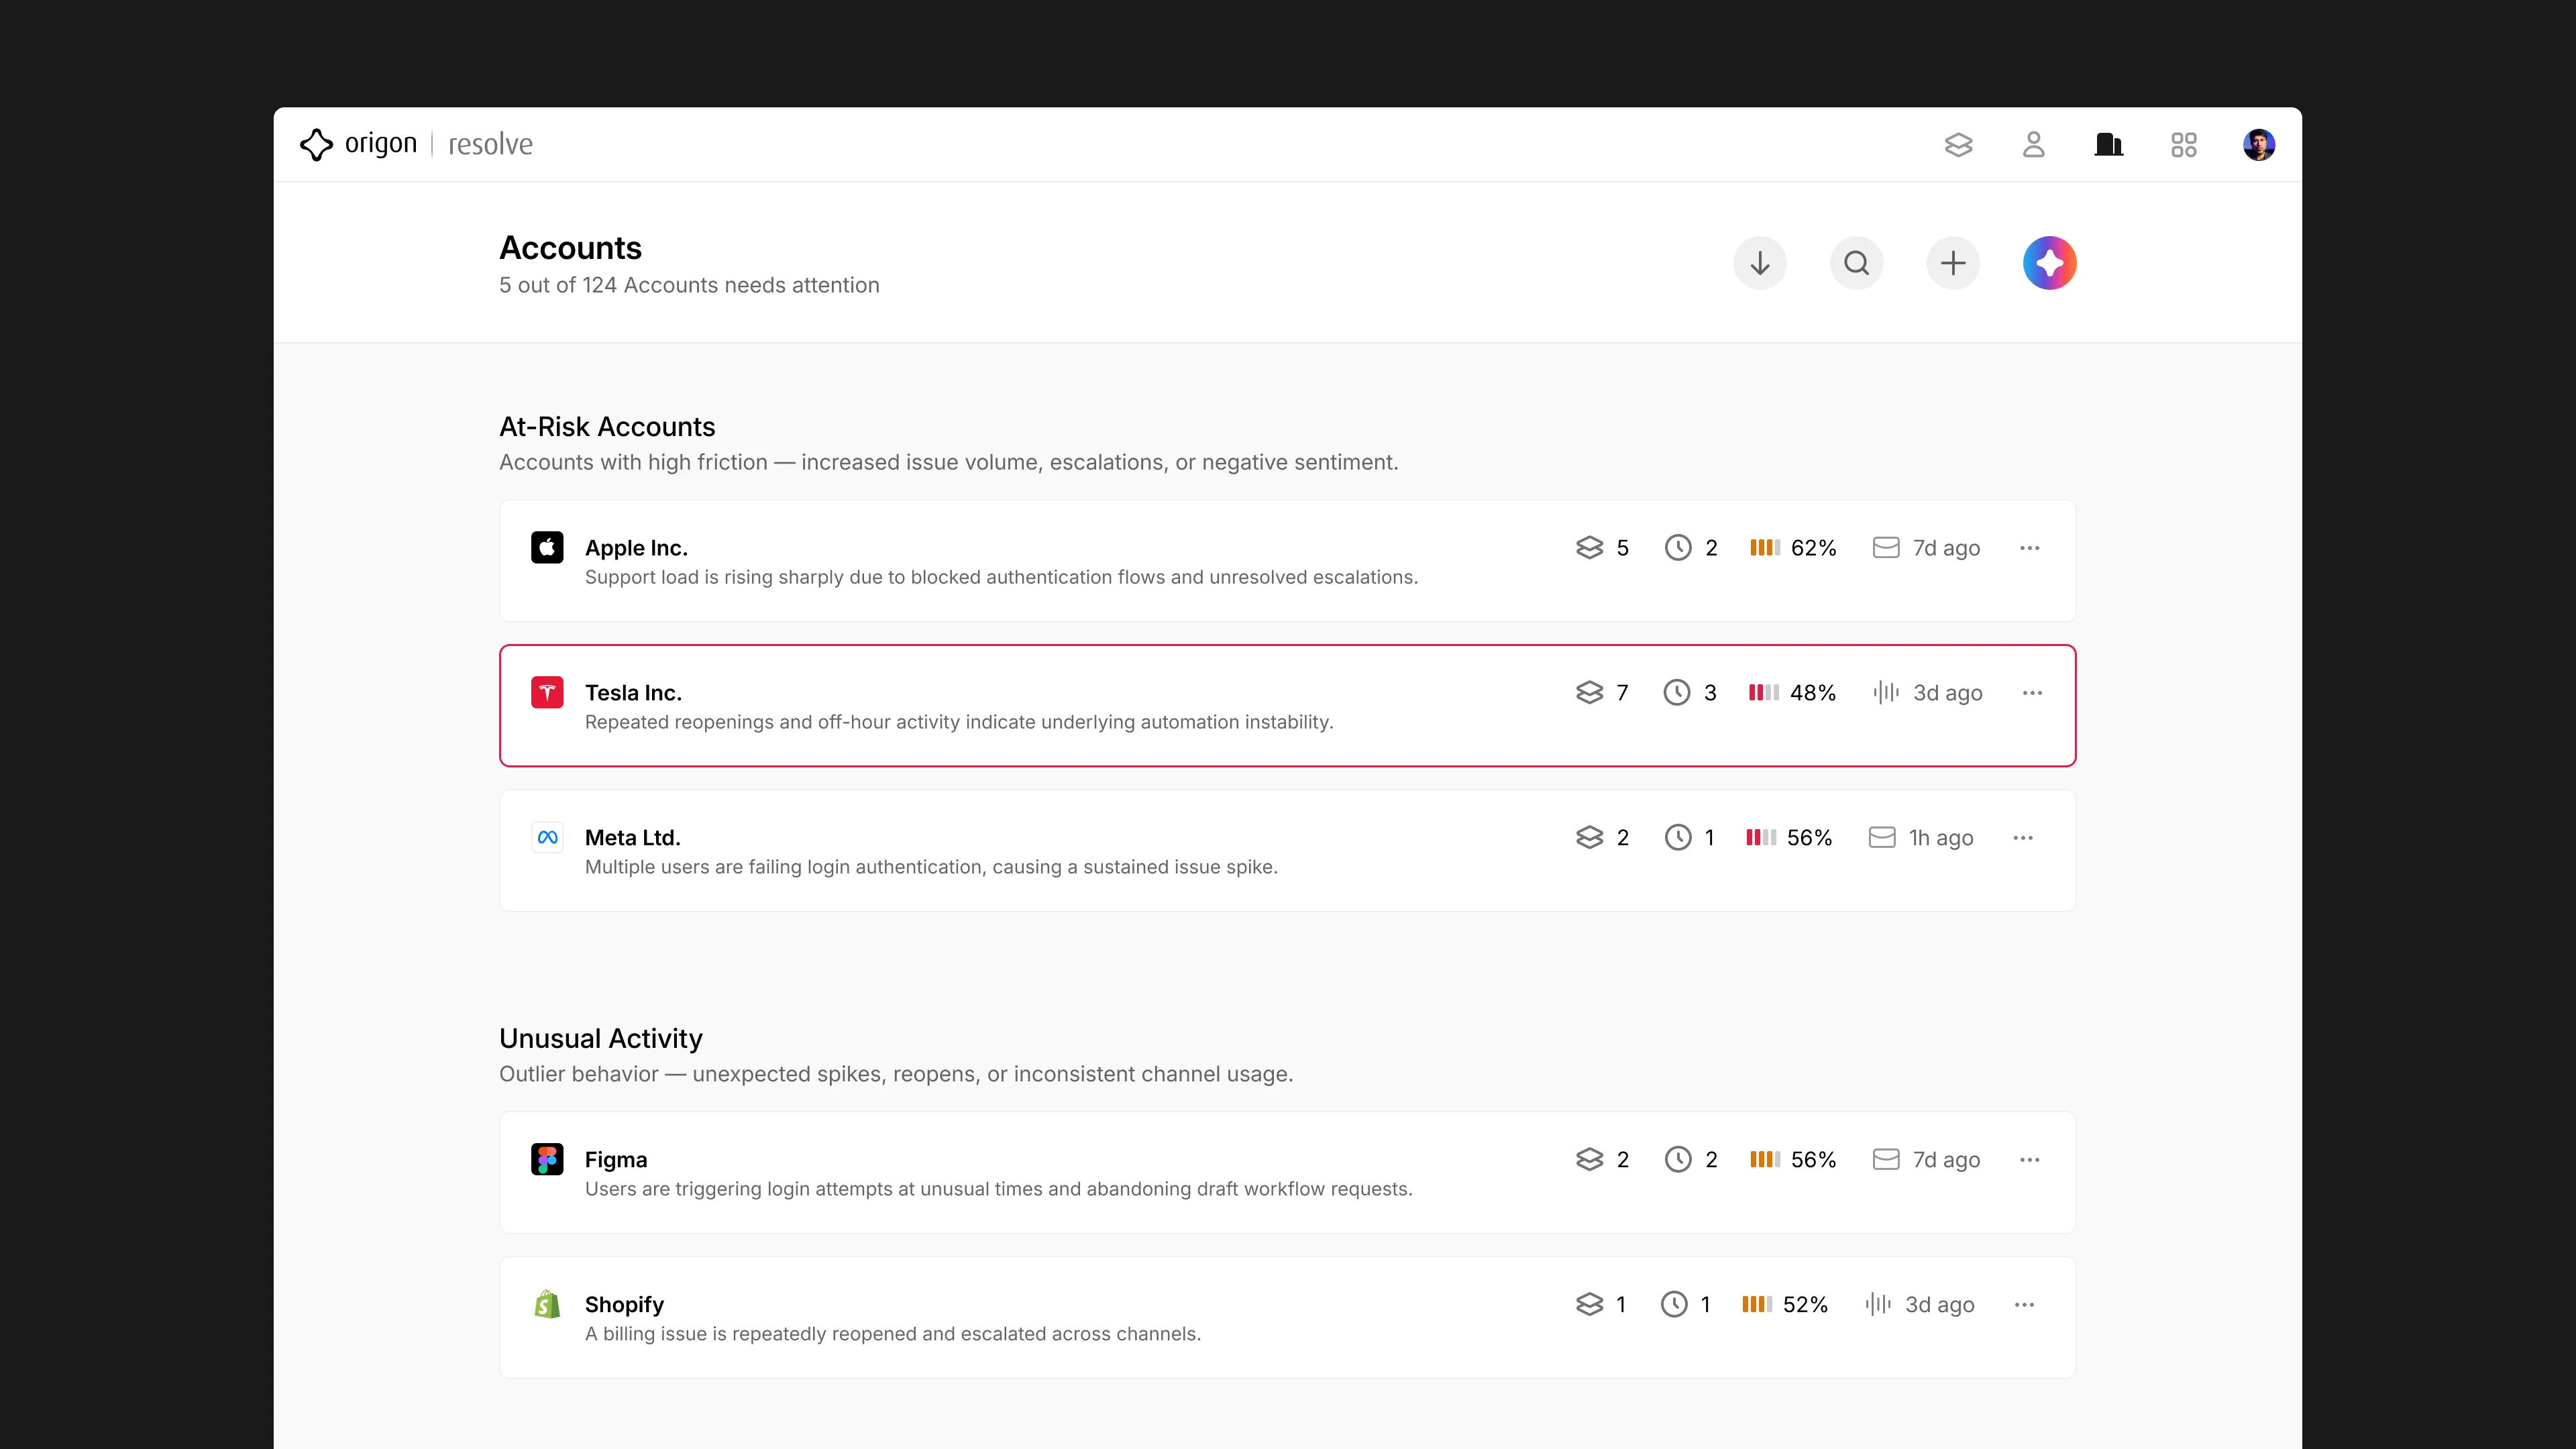Click the clock icon on the Tesla Inc. row
The image size is (2576, 1449).
point(1677,692)
